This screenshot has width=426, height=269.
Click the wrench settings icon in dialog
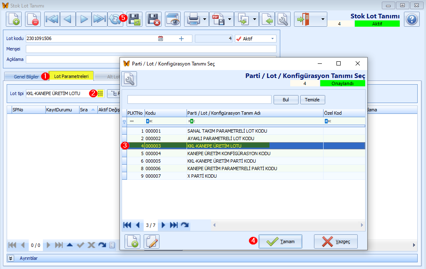coord(129,78)
